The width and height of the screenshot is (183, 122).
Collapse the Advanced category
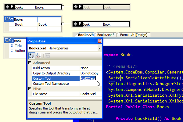tap(30, 63)
